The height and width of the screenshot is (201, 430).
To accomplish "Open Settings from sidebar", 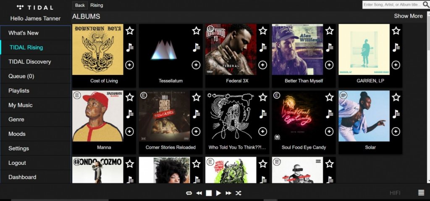I will click(x=36, y=148).
